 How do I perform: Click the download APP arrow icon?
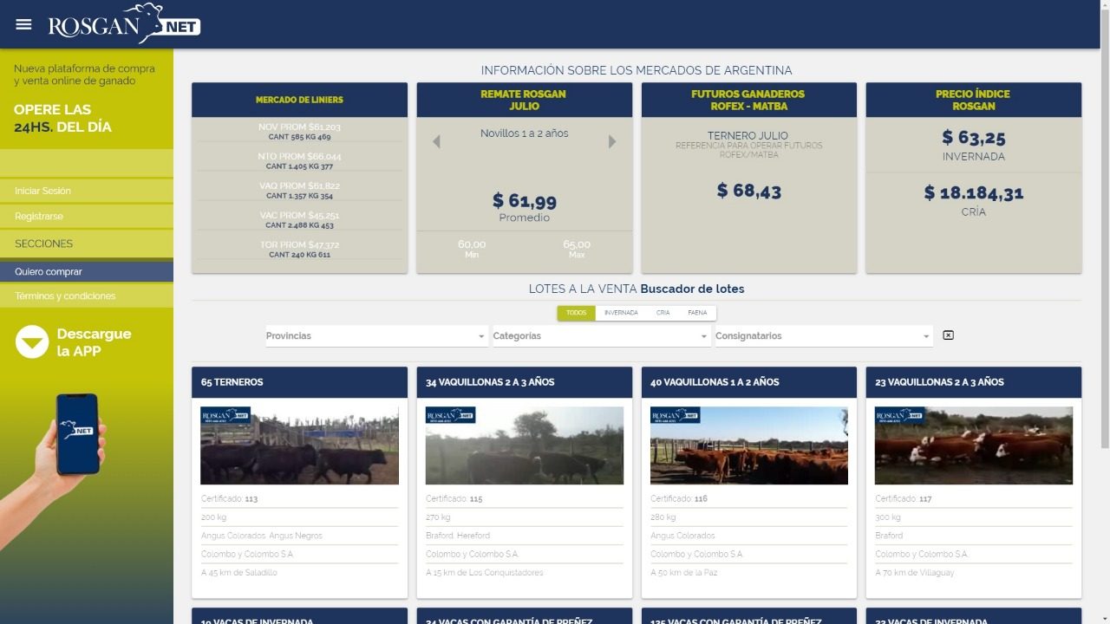point(32,342)
